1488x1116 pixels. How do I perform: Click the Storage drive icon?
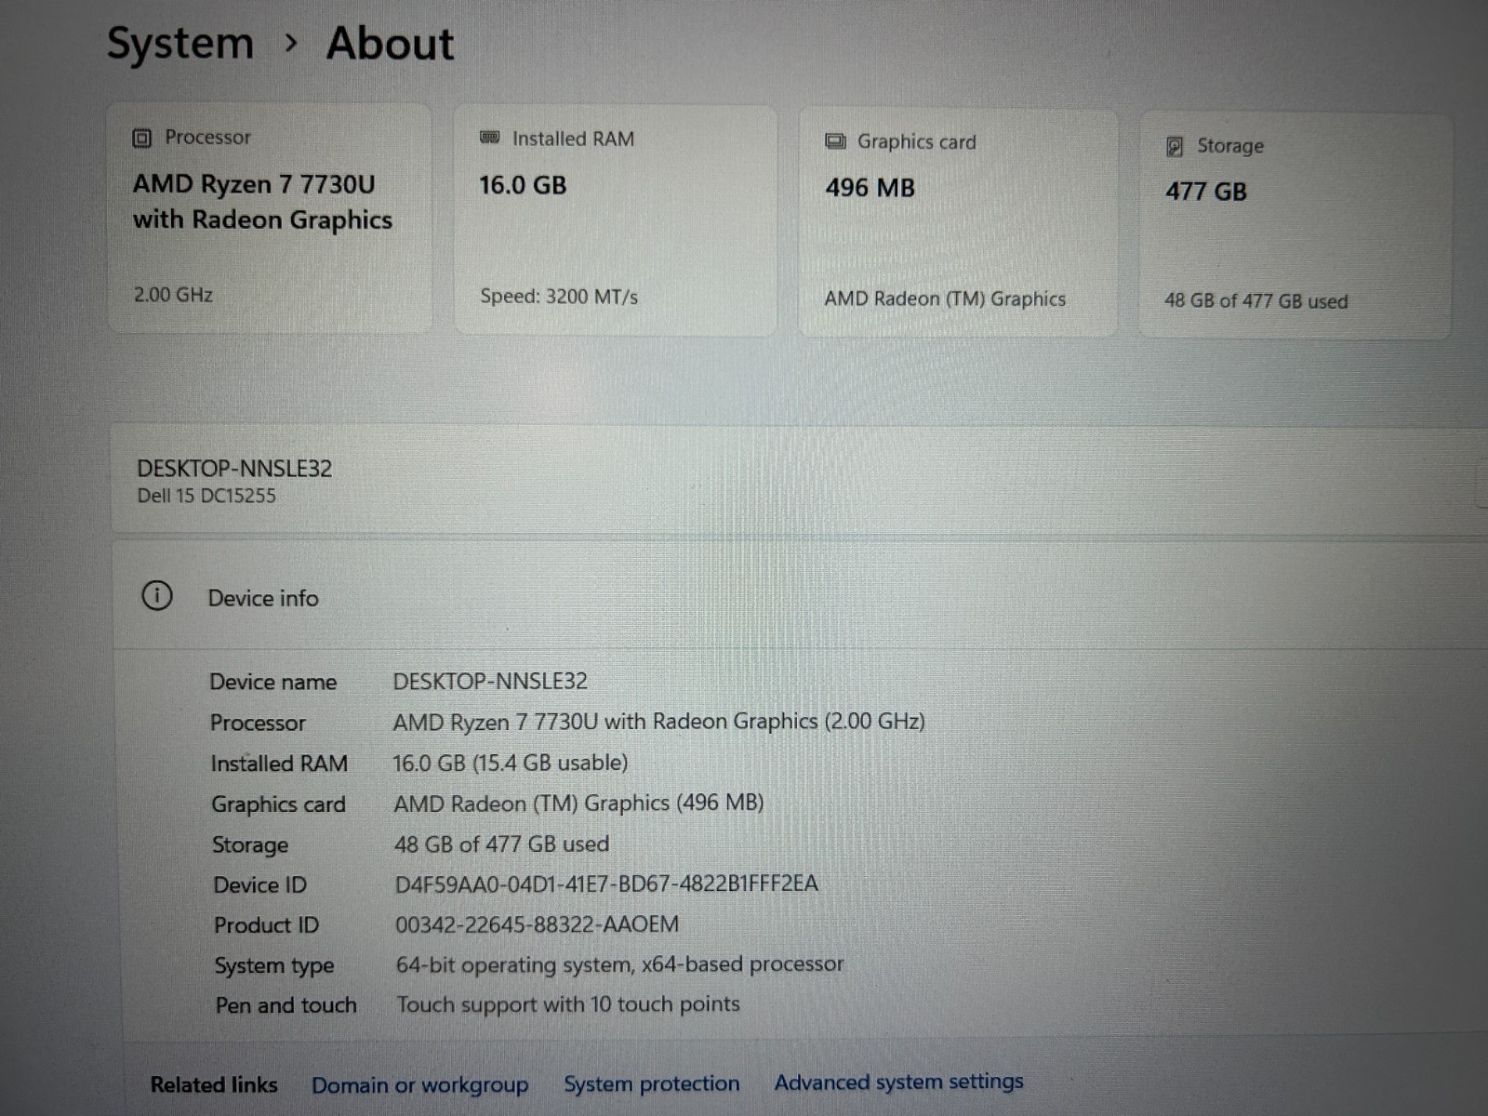pos(1175,146)
